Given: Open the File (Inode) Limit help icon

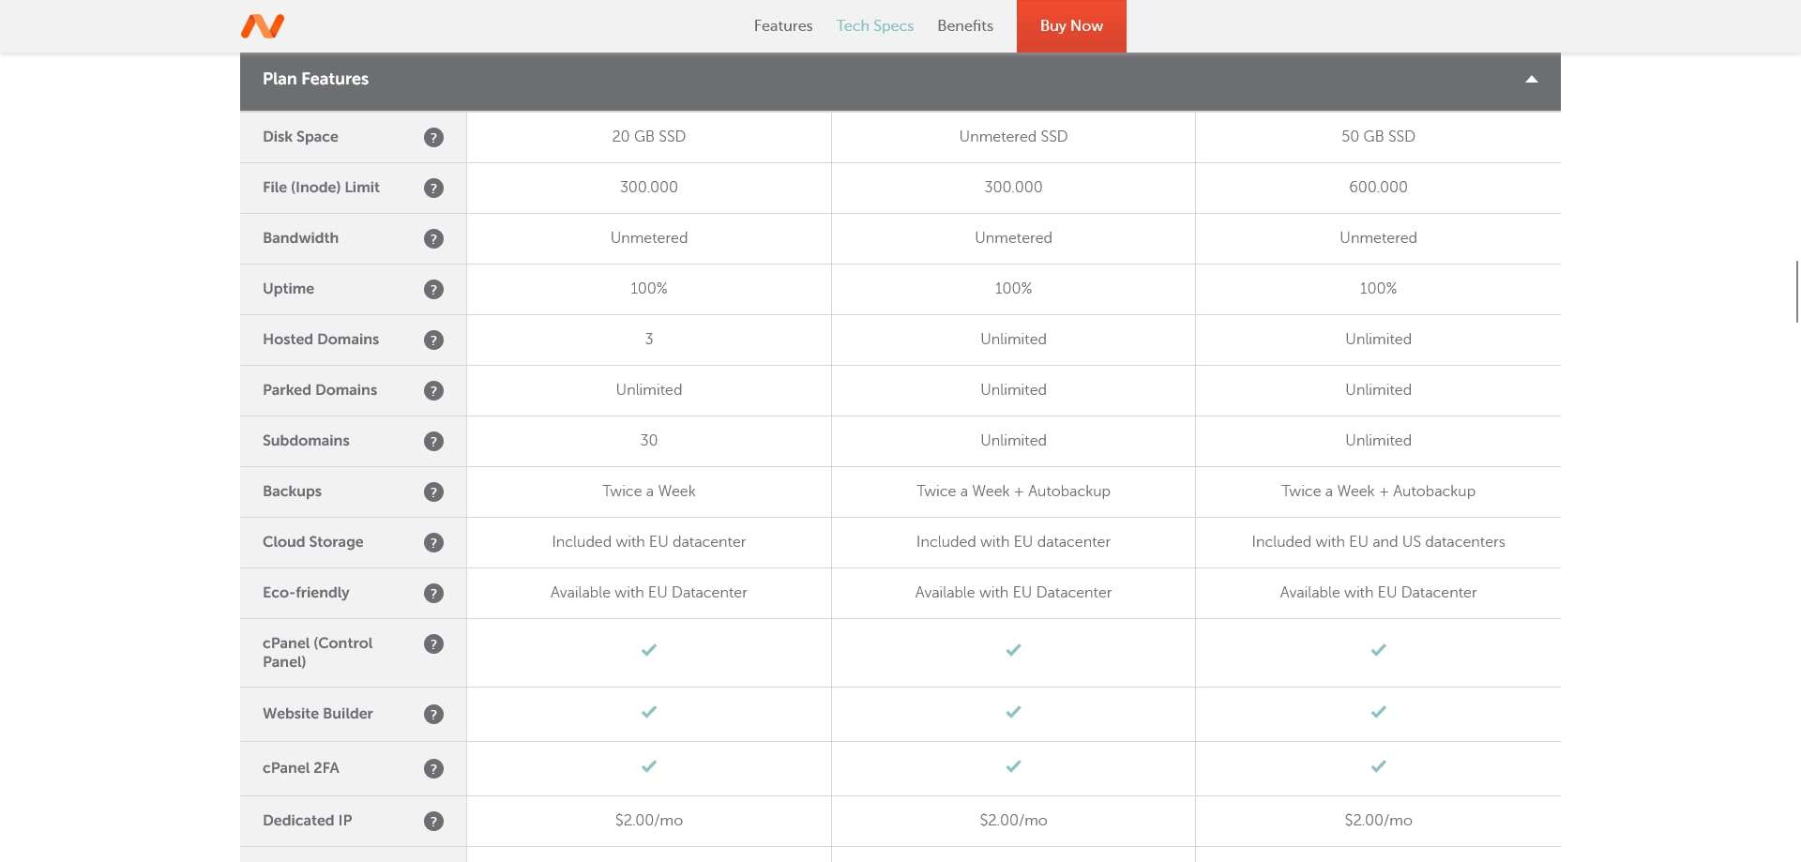Looking at the screenshot, I should click(x=433, y=188).
